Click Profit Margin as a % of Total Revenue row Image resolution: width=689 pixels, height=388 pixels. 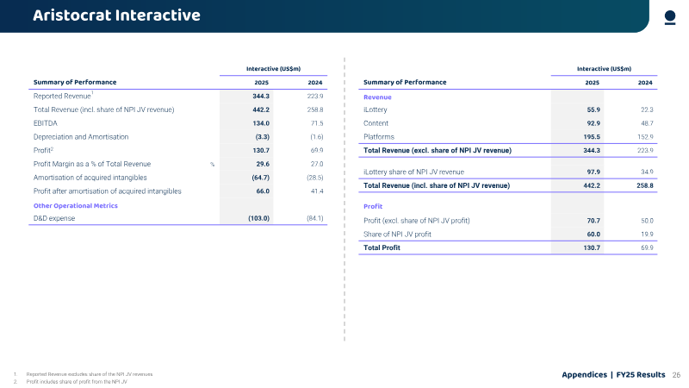pos(178,164)
